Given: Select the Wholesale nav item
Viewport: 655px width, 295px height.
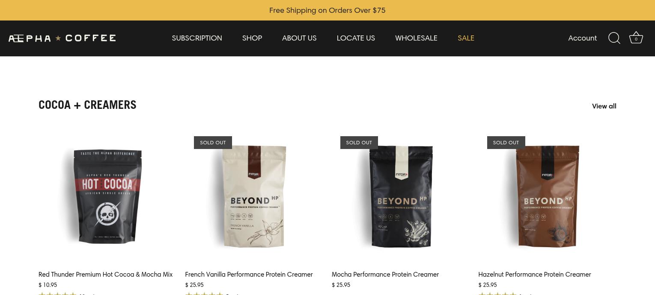Looking at the screenshot, I should point(416,38).
